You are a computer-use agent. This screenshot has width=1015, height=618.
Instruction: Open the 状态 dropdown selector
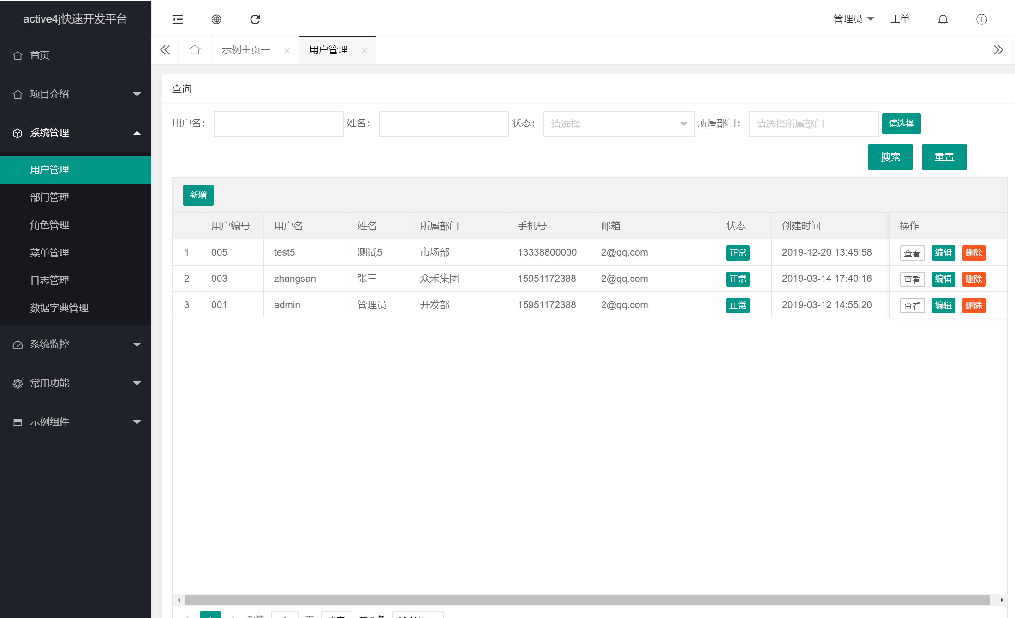click(618, 124)
